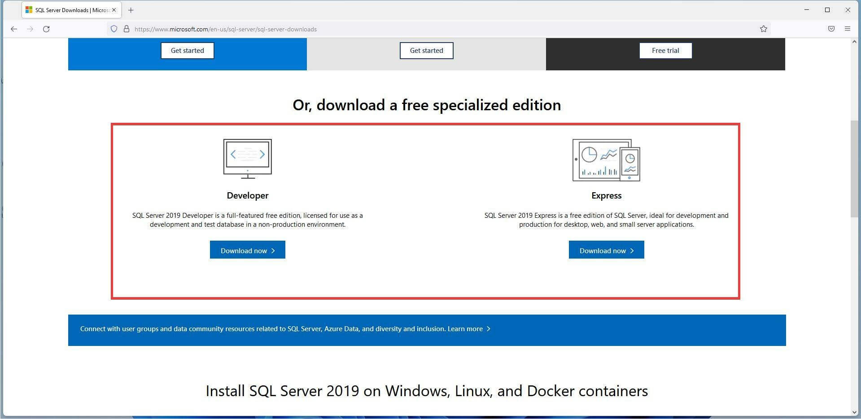Click the save to Pocket icon

coord(831,29)
